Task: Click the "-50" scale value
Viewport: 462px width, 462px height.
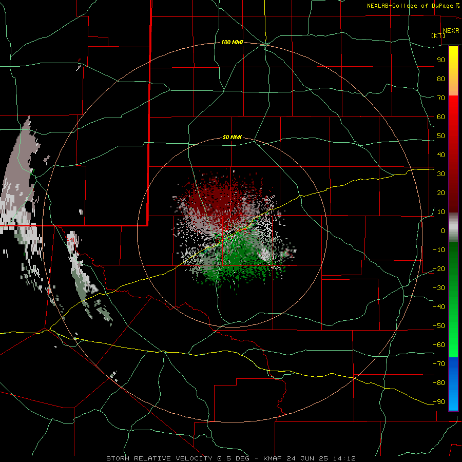Action: click(439, 326)
